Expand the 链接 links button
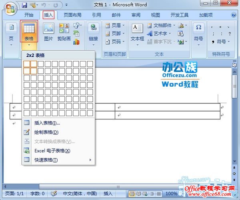The image size is (240, 200). click(x=93, y=34)
